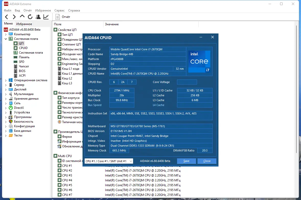Switch to the Избранное tab
Image resolution: width=301 pixels, height=200 pixels.
tap(24, 24)
